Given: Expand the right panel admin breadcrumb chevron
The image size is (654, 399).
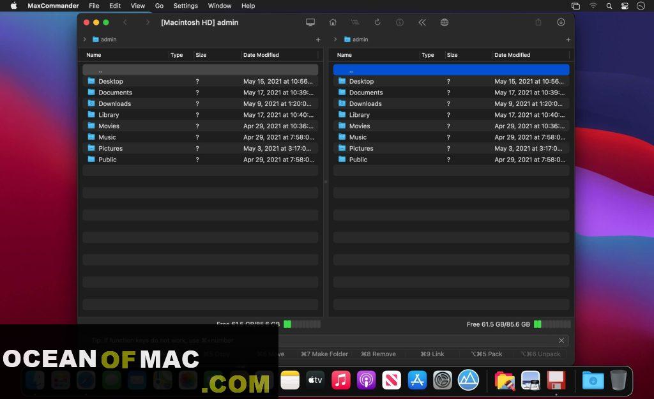Looking at the screenshot, I should click(335, 39).
